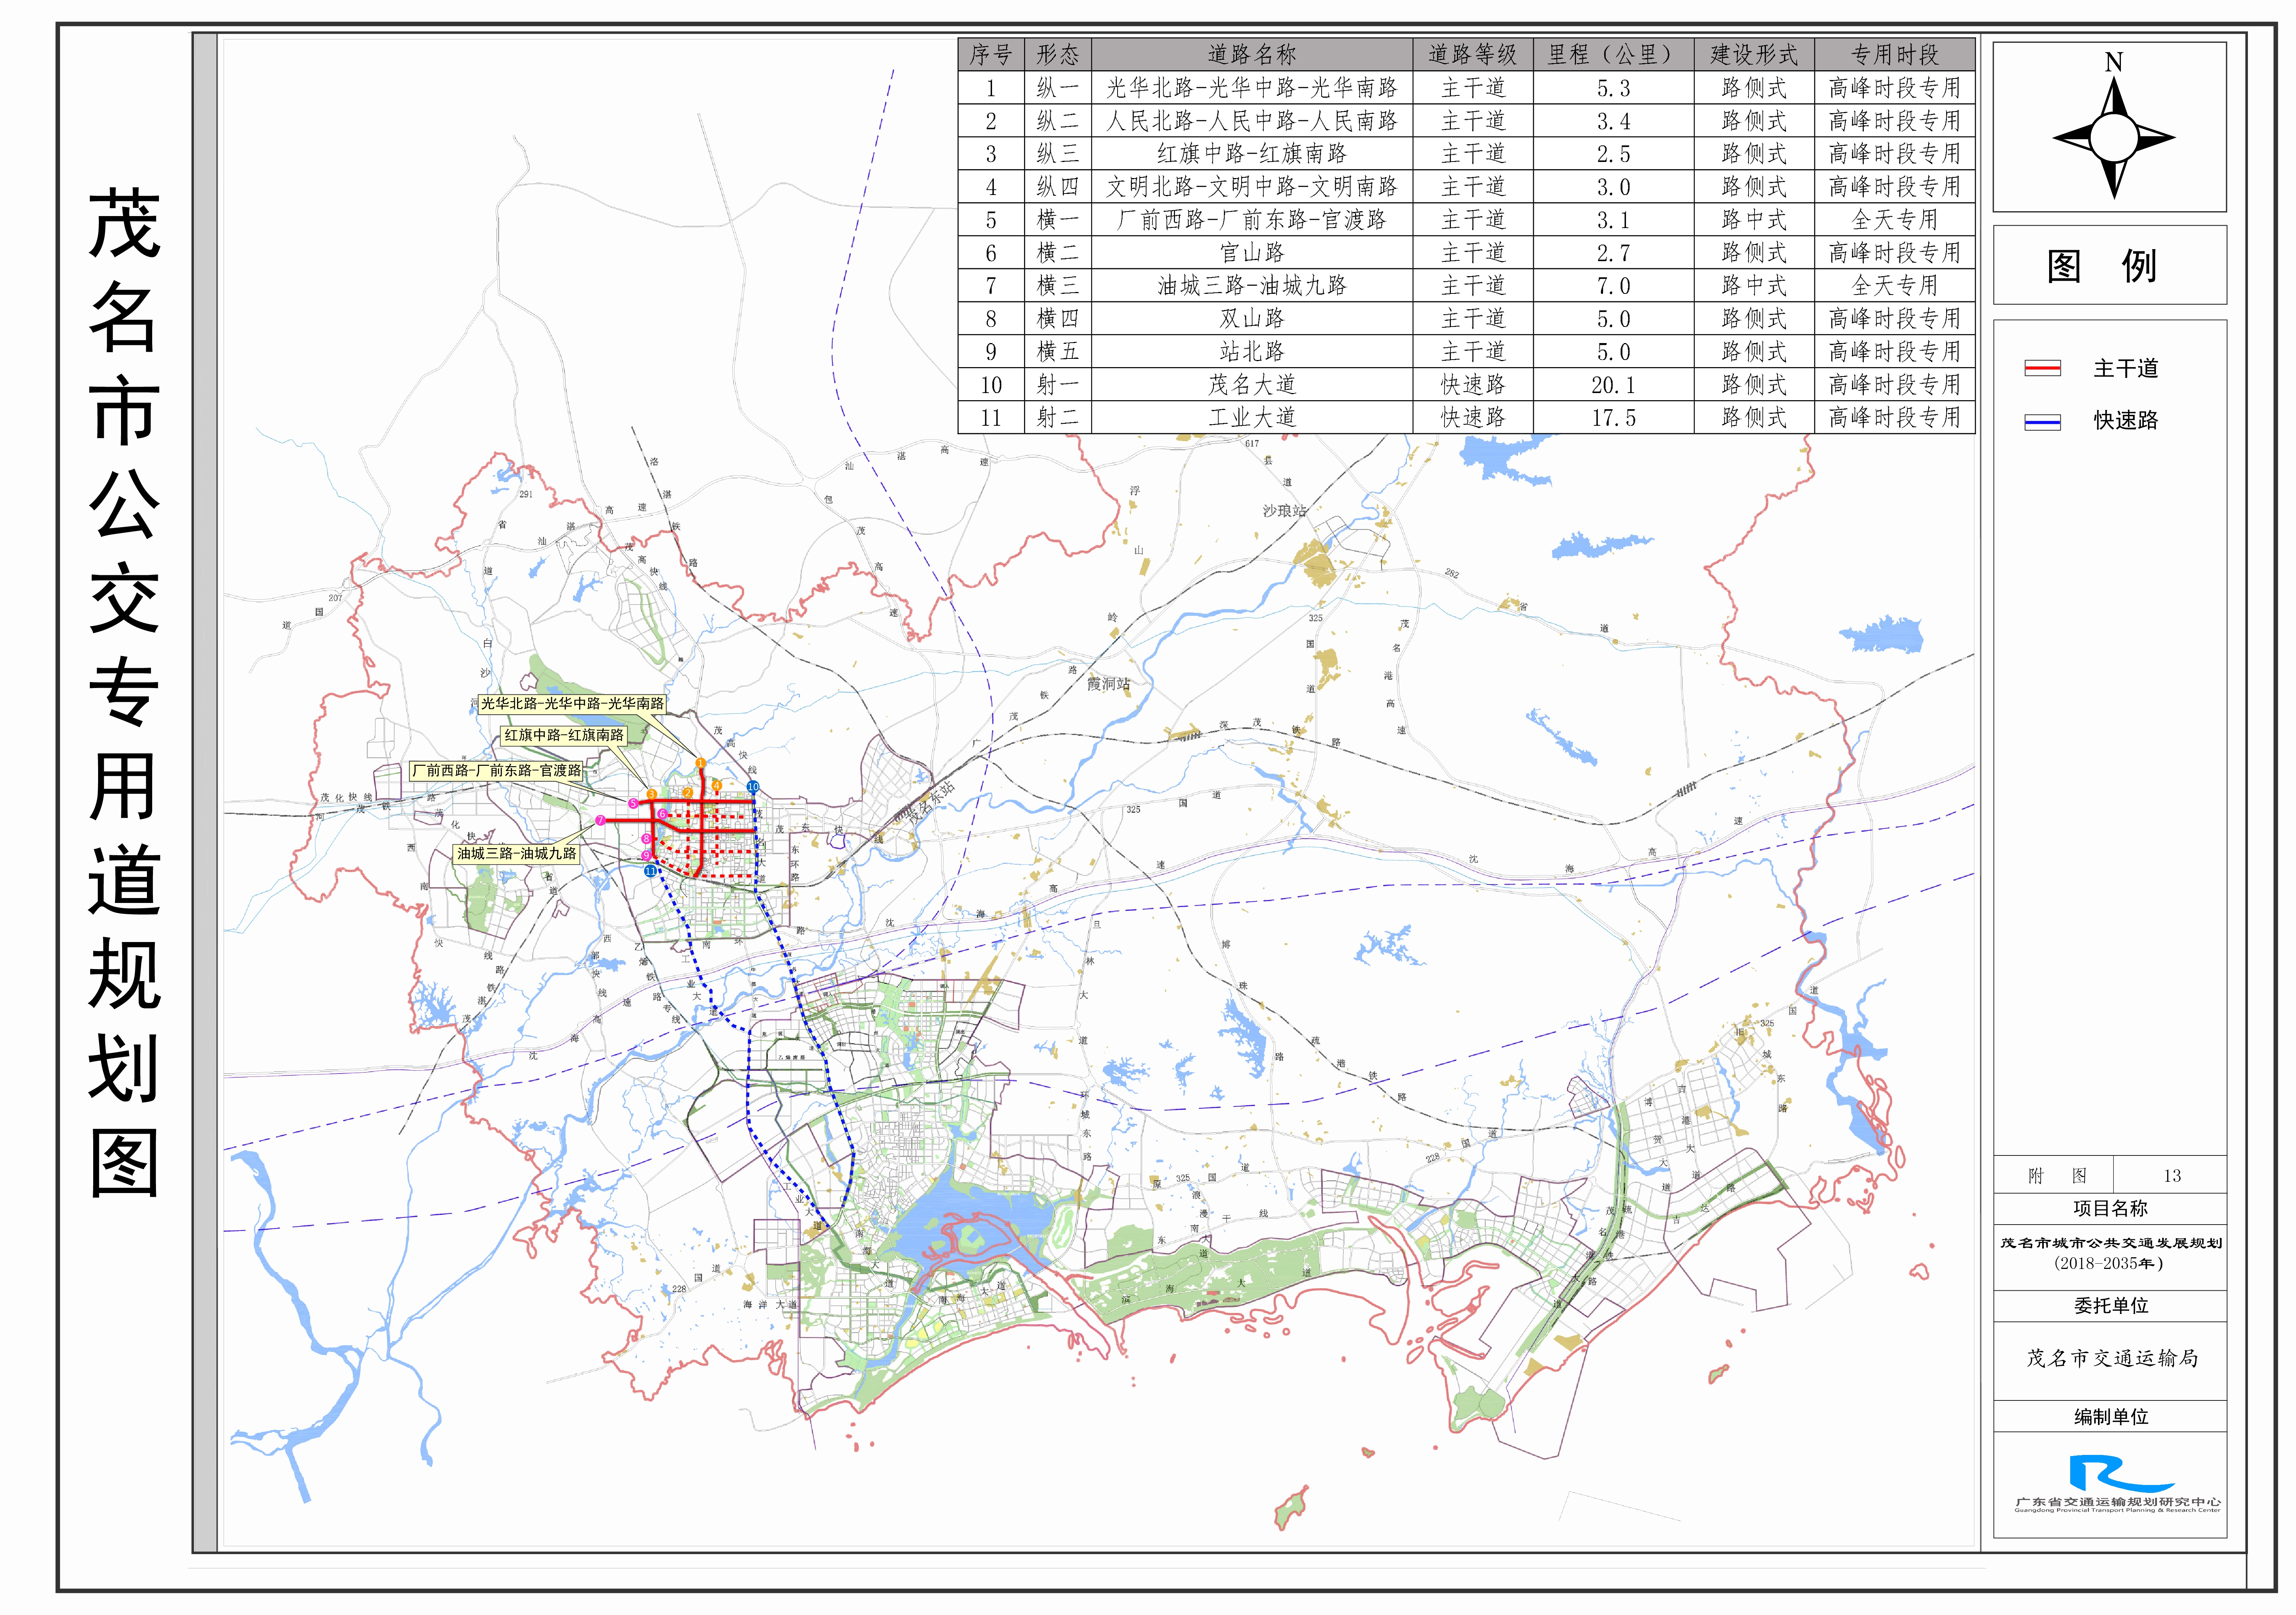Click the 形态 table header

coord(1057,54)
